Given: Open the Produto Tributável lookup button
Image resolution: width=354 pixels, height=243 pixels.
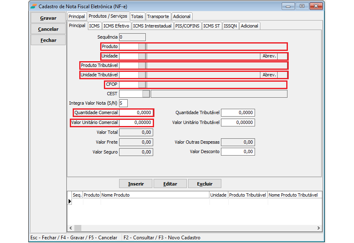Looking at the screenshot, I should pyautogui.click(x=142, y=65).
